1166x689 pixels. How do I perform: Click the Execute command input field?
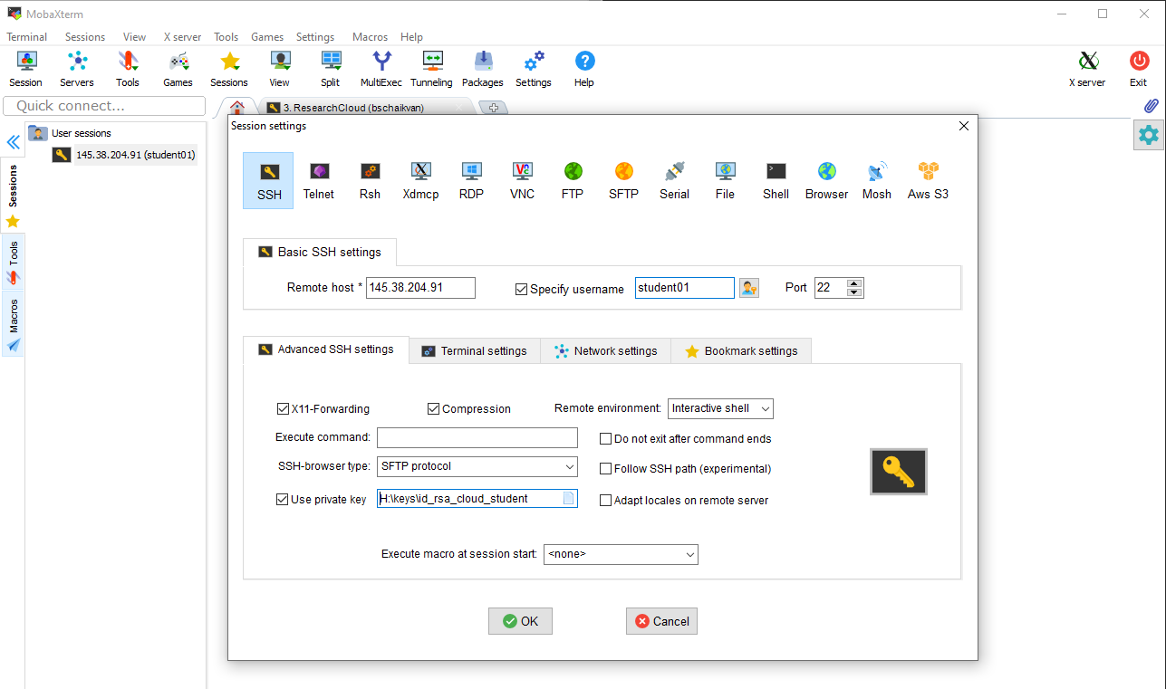477,437
